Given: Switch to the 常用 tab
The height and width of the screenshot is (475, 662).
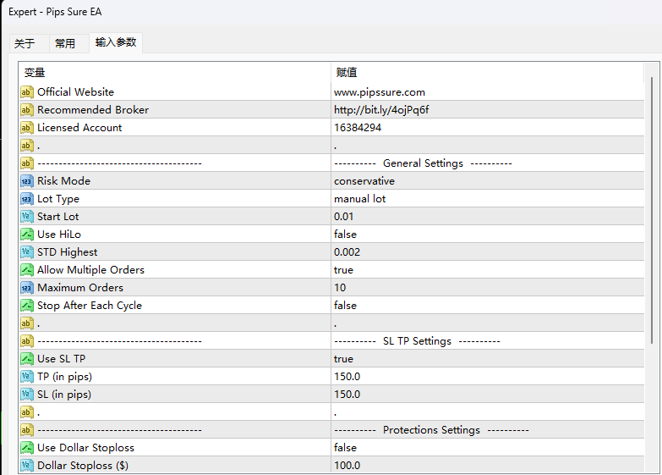Looking at the screenshot, I should click(65, 43).
